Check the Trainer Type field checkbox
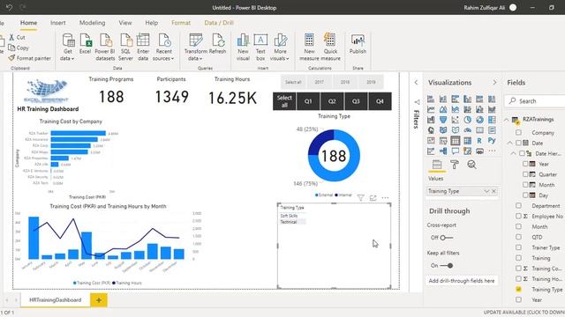This screenshot has height=317, width=565. 518,247
